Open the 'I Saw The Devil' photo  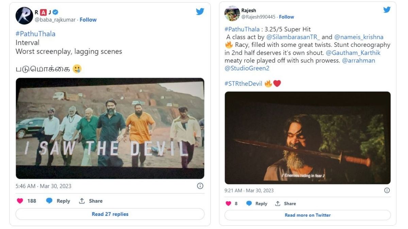point(110,128)
